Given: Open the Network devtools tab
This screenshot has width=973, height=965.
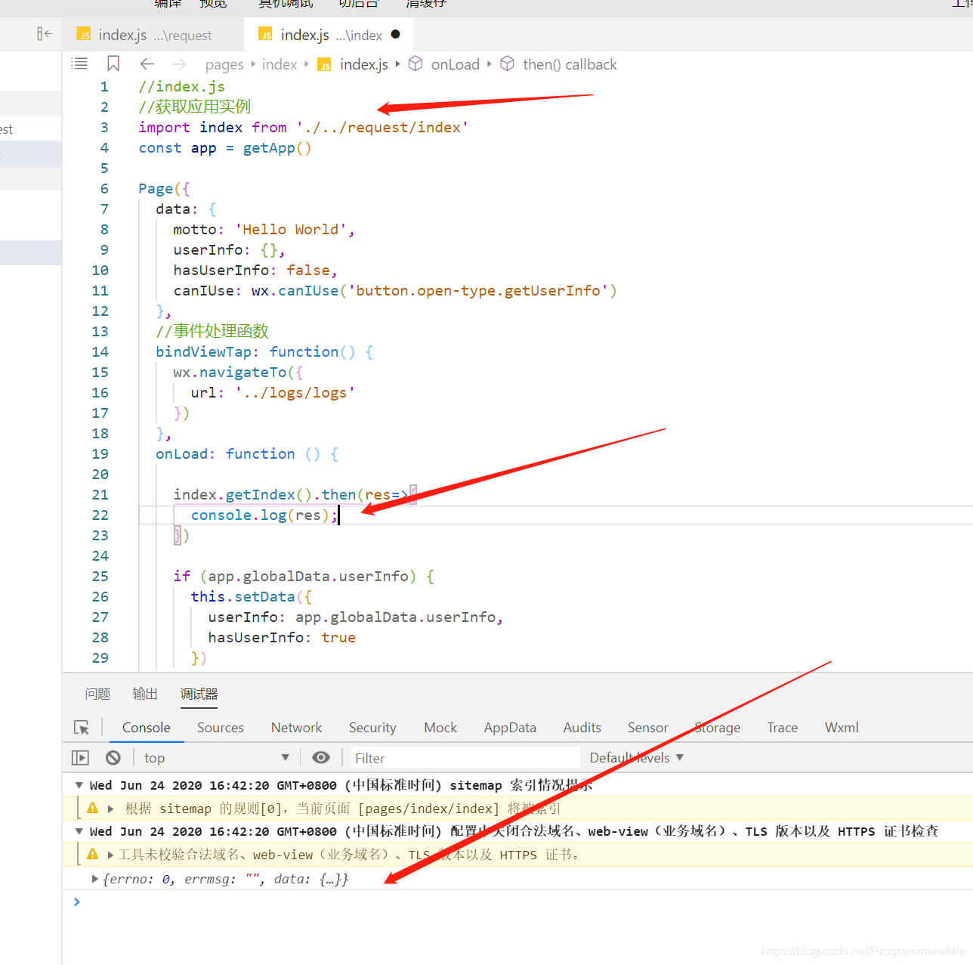Looking at the screenshot, I should point(297,728).
